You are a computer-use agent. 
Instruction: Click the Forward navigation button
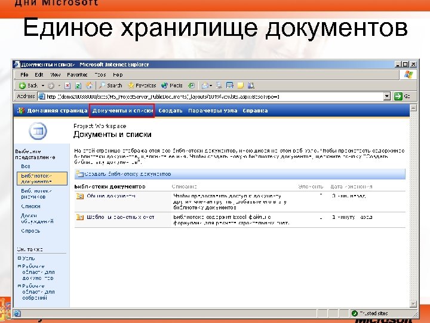click(51, 86)
